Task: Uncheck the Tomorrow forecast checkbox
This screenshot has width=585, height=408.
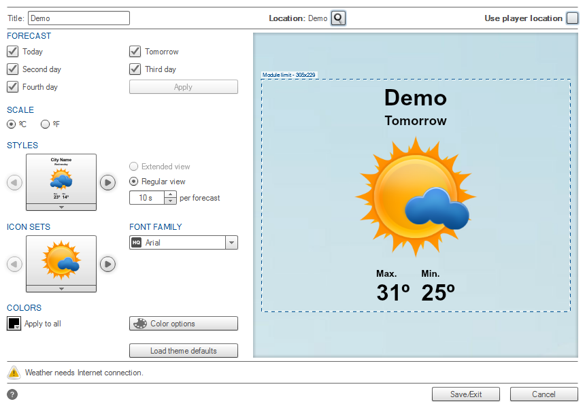Action: pos(135,52)
